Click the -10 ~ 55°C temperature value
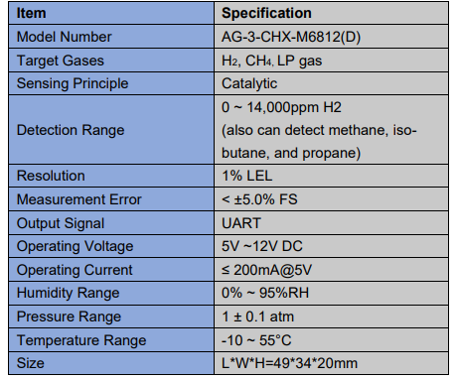Viewport: 456px width, 380px height. pyautogui.click(x=256, y=340)
